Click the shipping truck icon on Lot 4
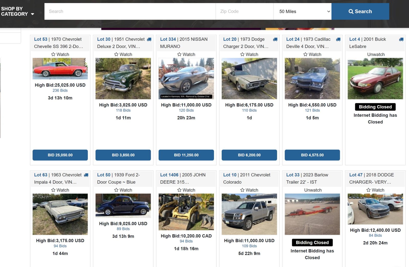The height and width of the screenshot is (267, 409). [x=401, y=39]
